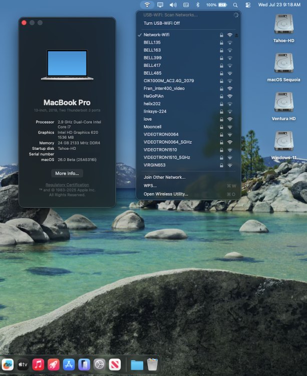
Task: Join the VIRGIN653 network
Action: (188, 165)
